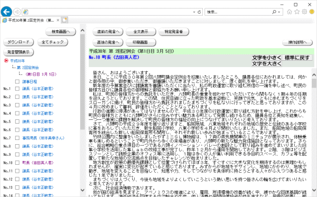Check the No.10 町長 checkbox
The height and width of the screenshot is (197, 317).
[x=17, y=163]
